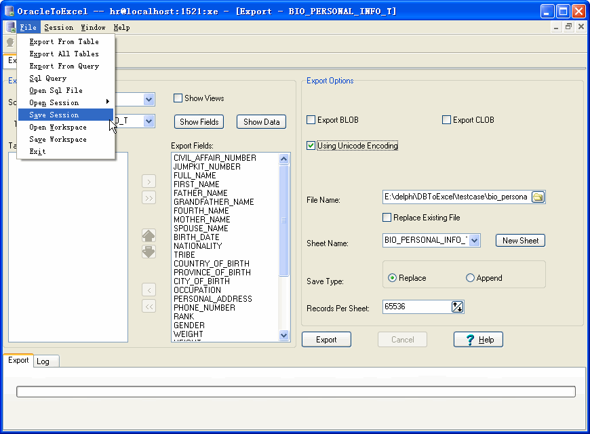
Task: Enable the Show Views checkbox
Action: click(x=178, y=98)
